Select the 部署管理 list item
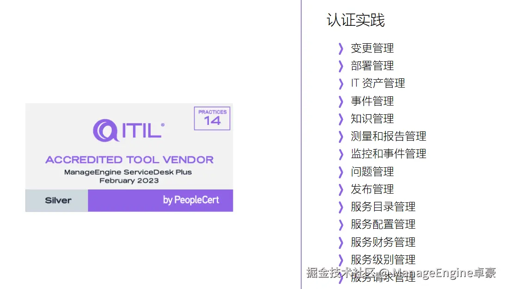Viewport: 505px width, 289px height. point(372,66)
